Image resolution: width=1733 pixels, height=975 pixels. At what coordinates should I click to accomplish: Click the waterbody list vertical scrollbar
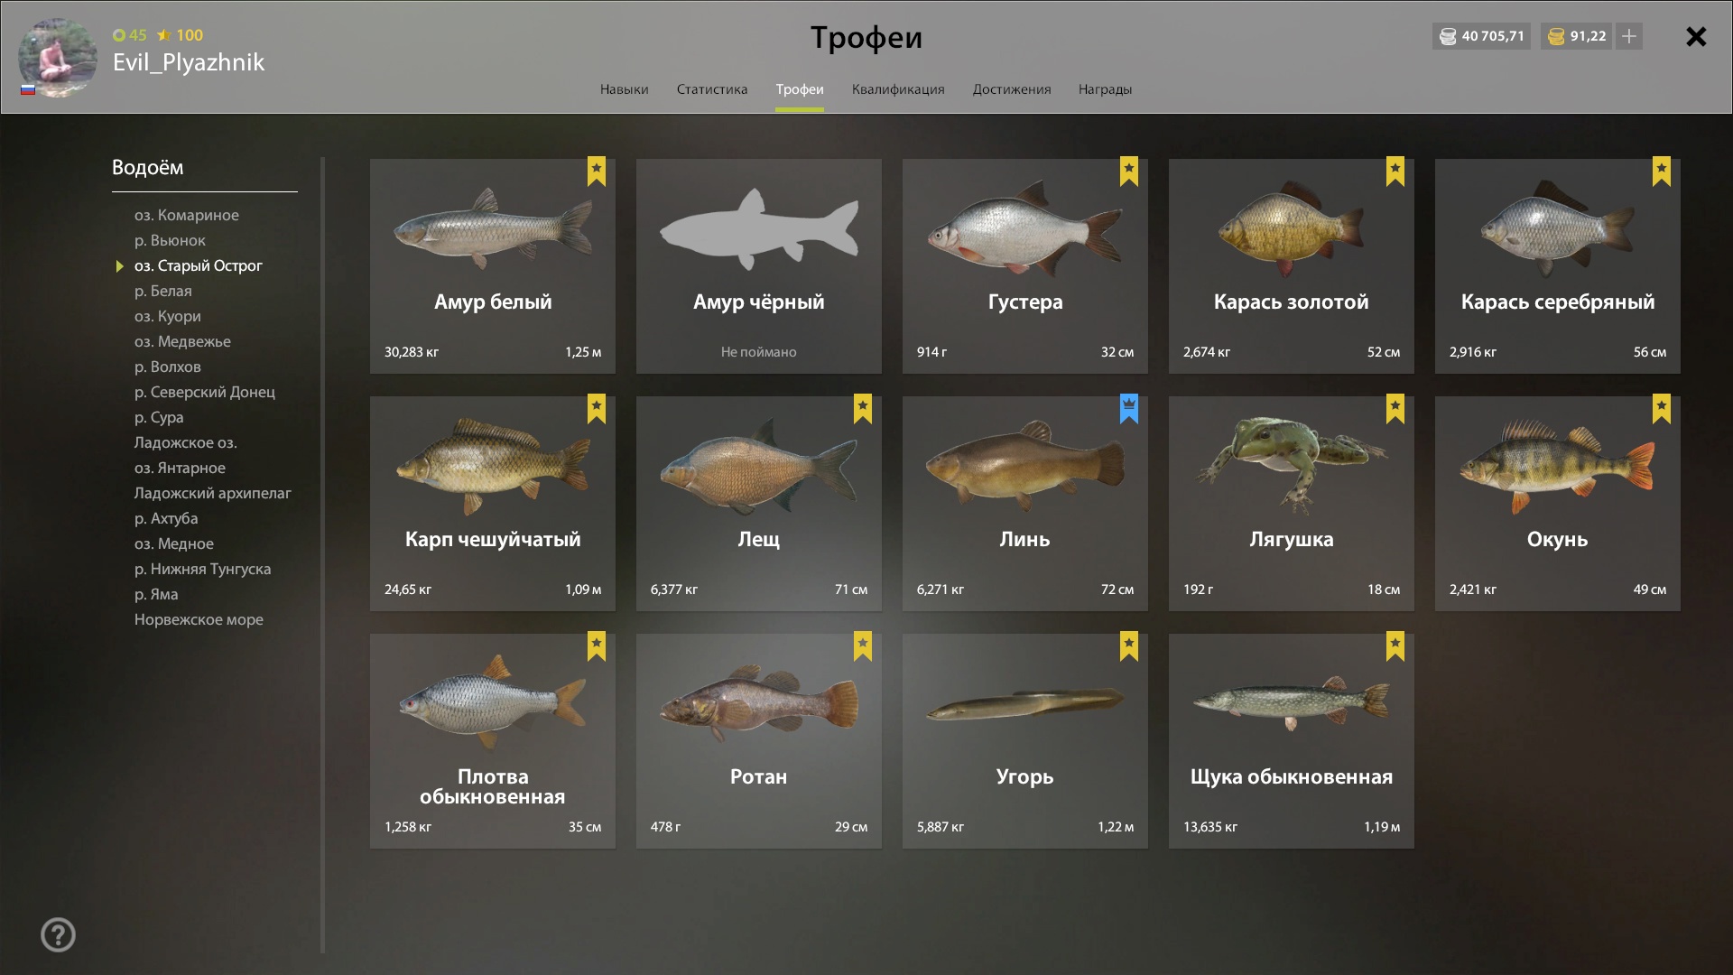tap(322, 555)
